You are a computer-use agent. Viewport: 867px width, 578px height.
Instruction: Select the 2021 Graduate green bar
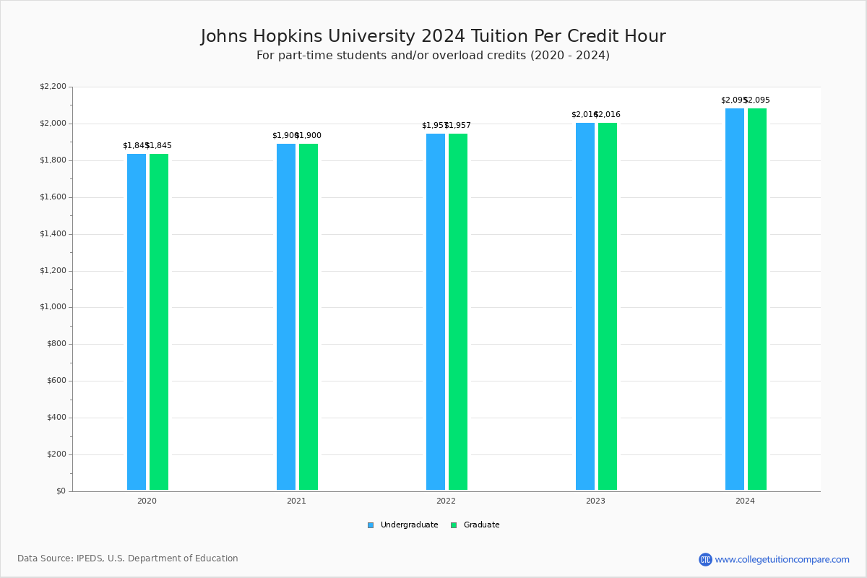coord(309,316)
